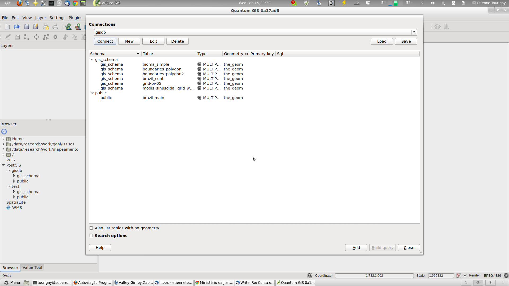
Task: Click the Load button
Action: click(x=382, y=41)
